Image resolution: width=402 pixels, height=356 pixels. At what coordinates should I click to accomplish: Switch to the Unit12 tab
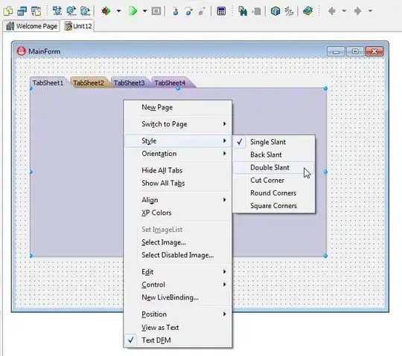78,26
